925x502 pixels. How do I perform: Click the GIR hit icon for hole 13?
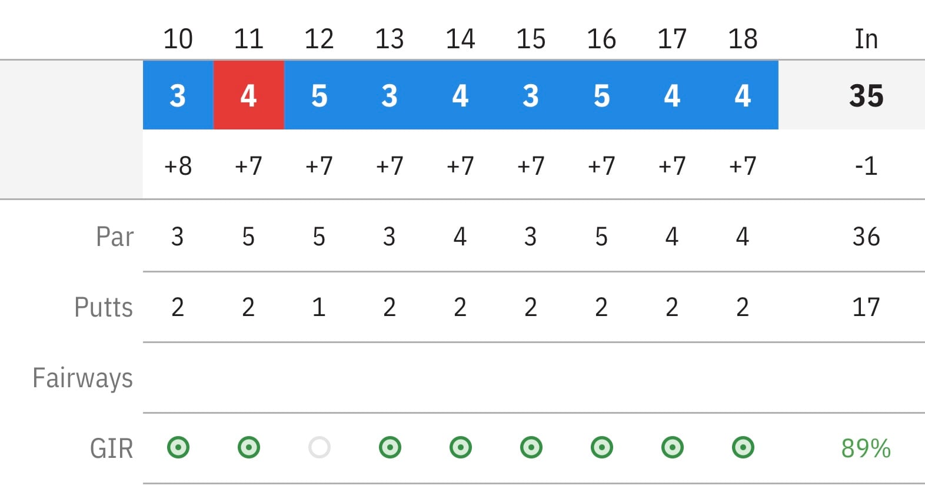pos(390,447)
